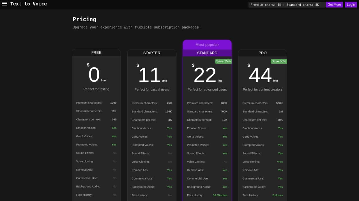359x201 pixels.
Task: Click the Starter plan's Background Audio label
Action: (143, 187)
